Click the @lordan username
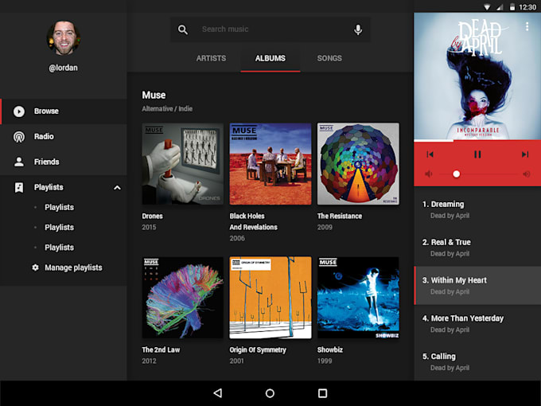The height and width of the screenshot is (406, 541). (x=63, y=68)
